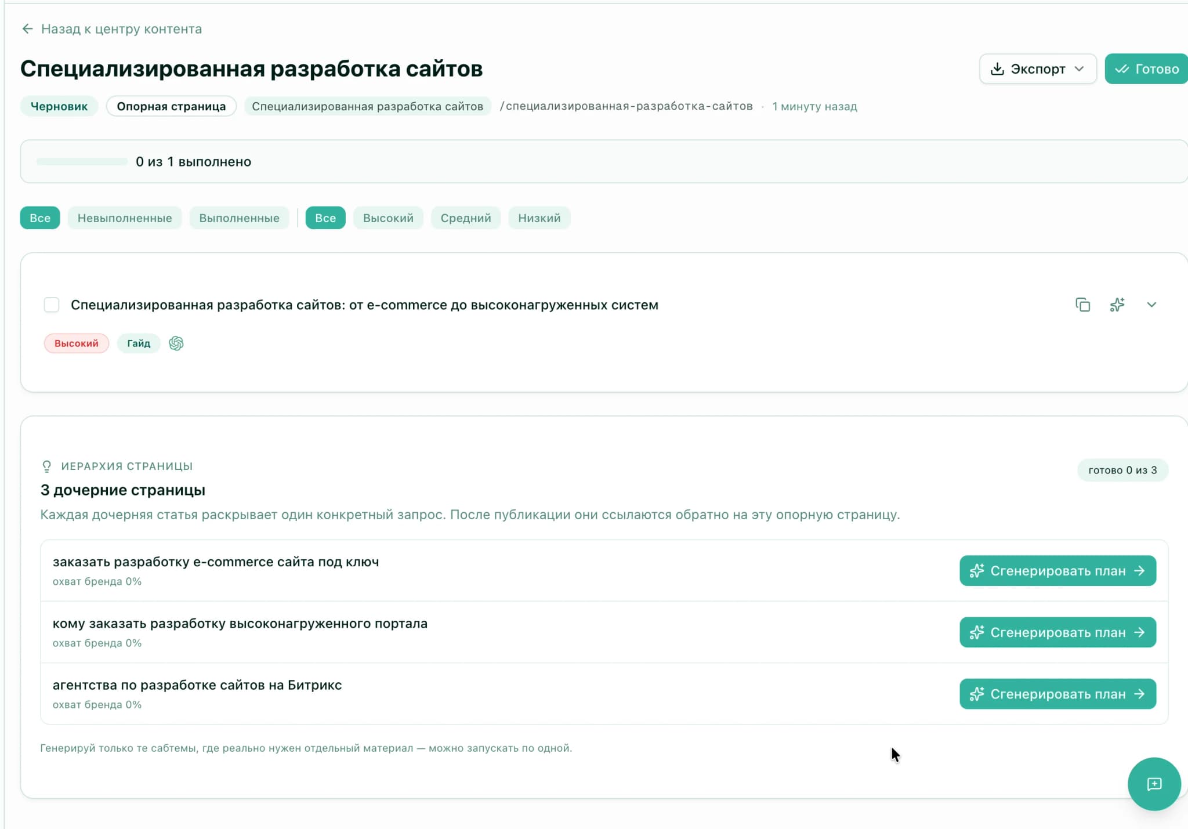The image size is (1188, 829).
Task: Select the Средний priority filter
Action: click(x=465, y=218)
